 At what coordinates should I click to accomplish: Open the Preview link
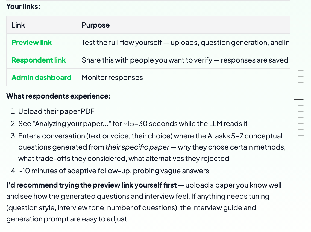[31, 43]
